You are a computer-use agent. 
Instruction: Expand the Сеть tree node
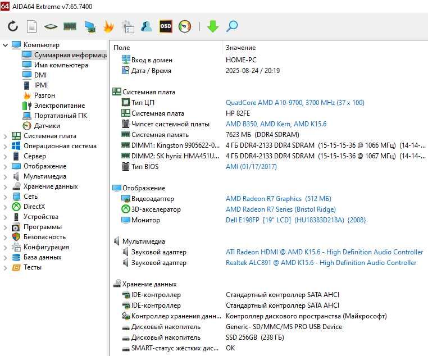coord(5,197)
